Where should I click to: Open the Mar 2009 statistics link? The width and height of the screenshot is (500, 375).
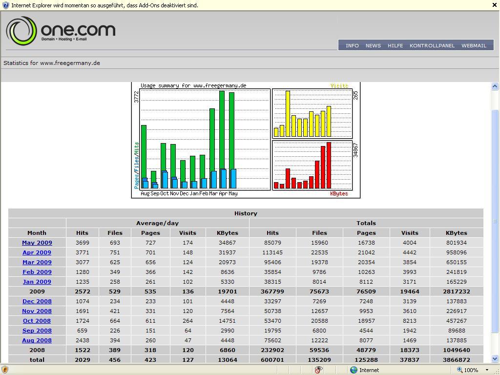37,262
